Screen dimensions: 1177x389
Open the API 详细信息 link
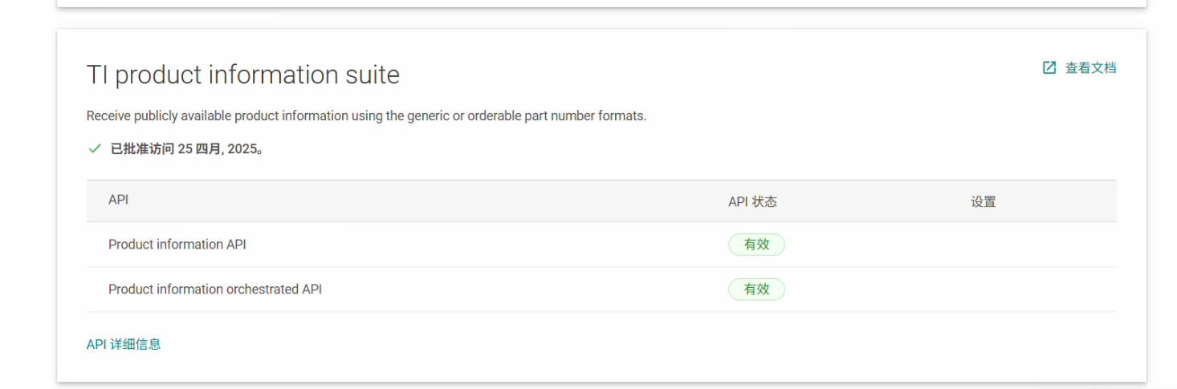click(x=124, y=344)
